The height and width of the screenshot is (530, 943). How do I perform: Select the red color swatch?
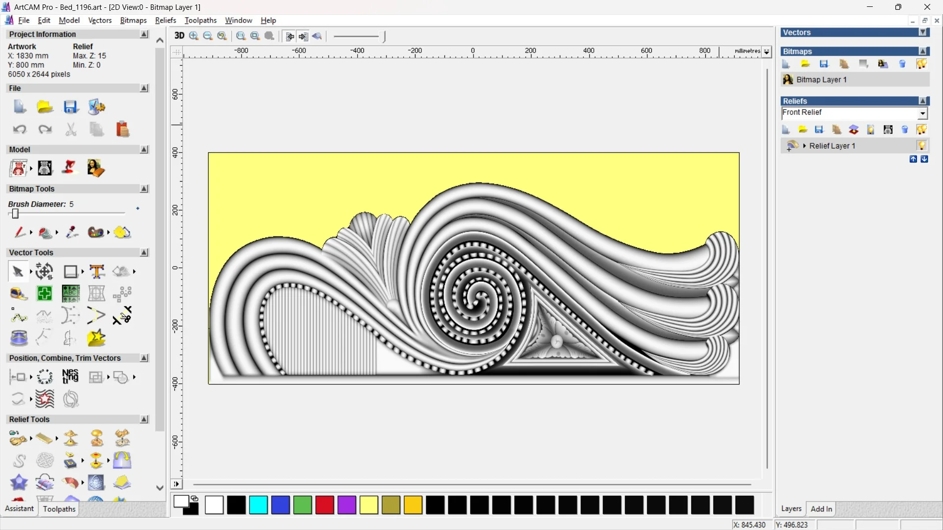pyautogui.click(x=324, y=505)
